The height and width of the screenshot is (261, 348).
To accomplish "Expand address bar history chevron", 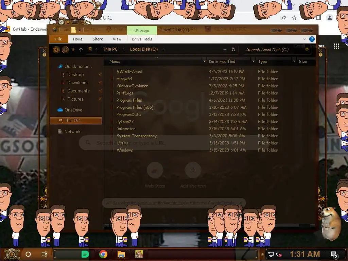I will coord(225,50).
